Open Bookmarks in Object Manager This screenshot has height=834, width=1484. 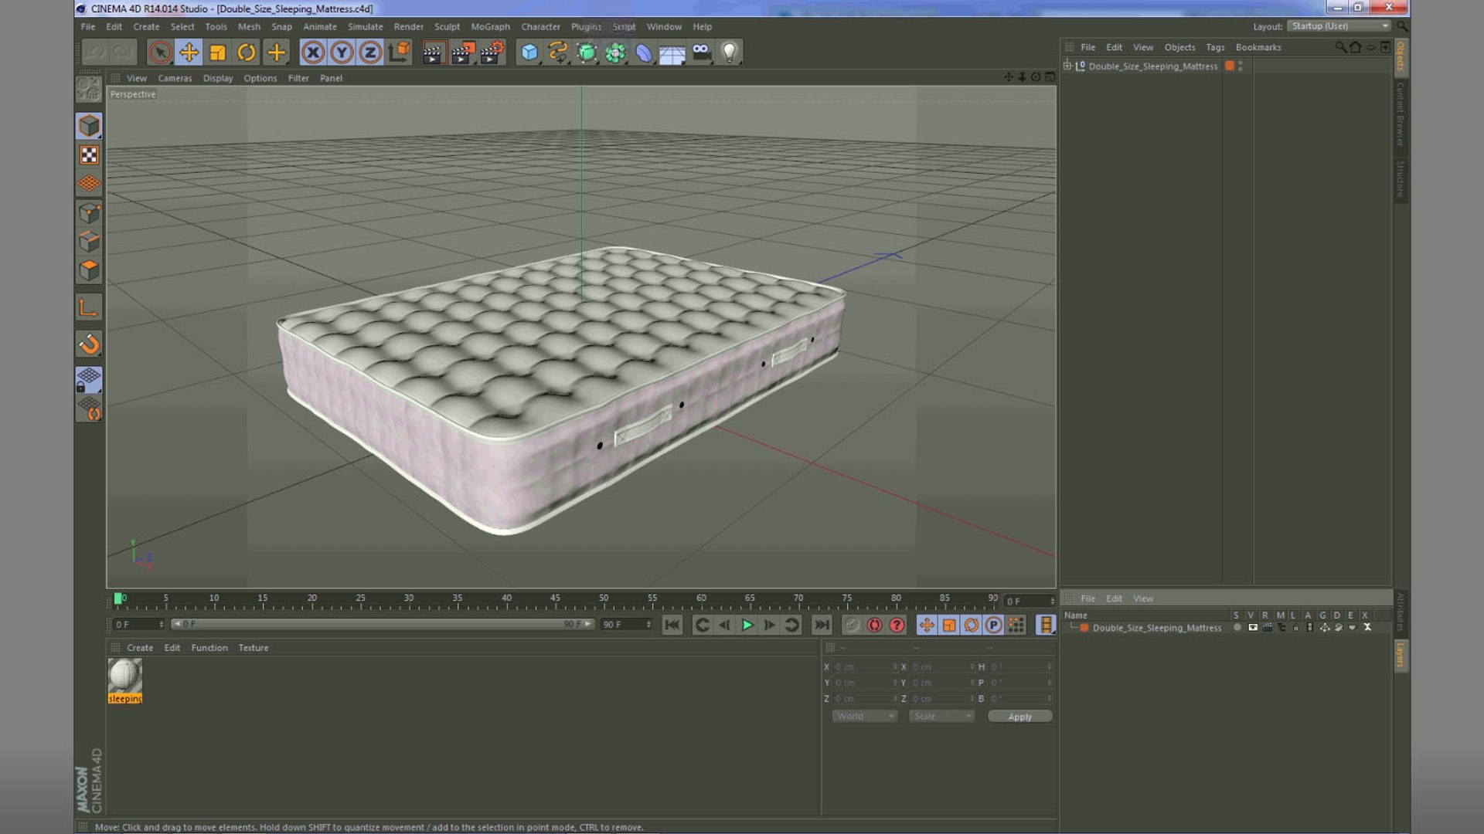pyautogui.click(x=1258, y=48)
